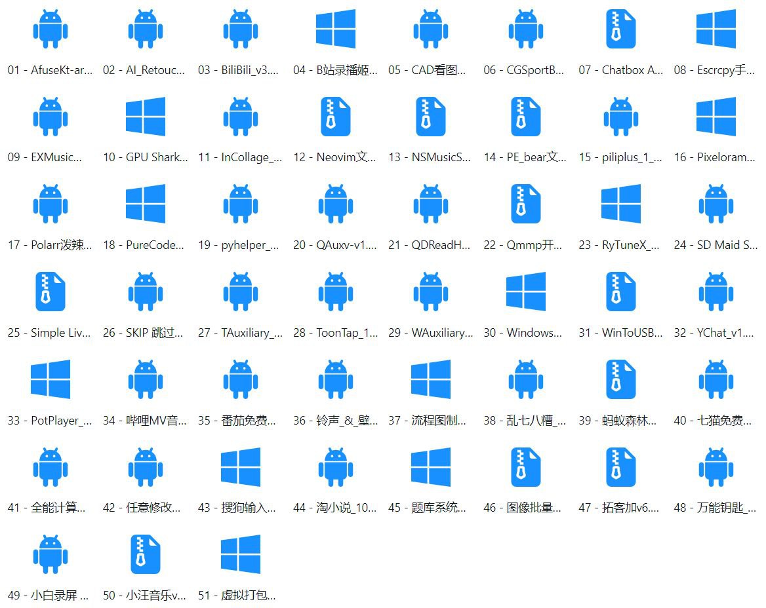Click the zip icon for 25 - Simple Liv

point(50,292)
